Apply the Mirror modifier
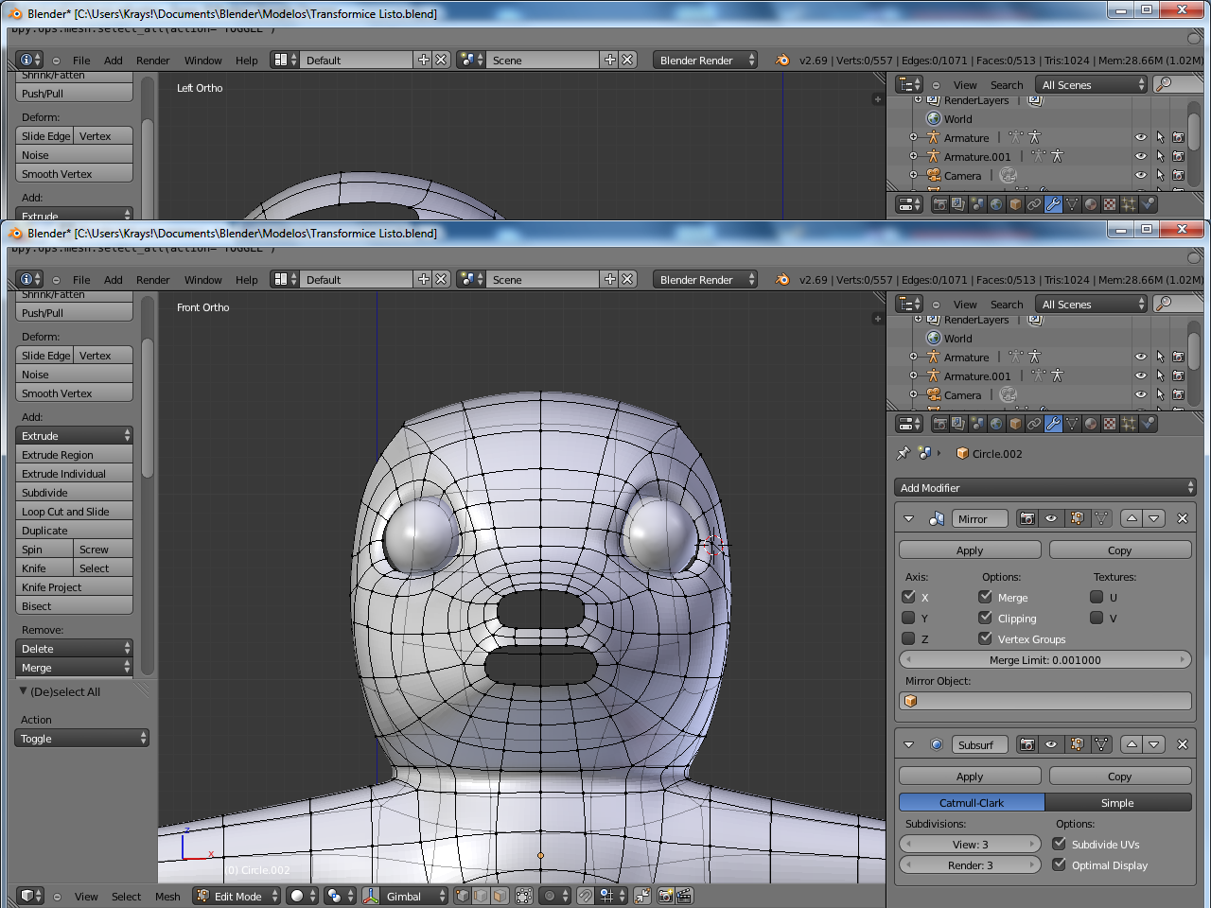 (970, 550)
